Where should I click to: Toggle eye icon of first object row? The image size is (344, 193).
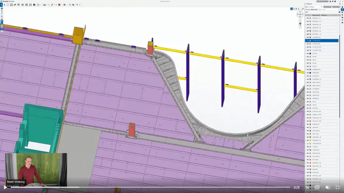(x=308, y=18)
